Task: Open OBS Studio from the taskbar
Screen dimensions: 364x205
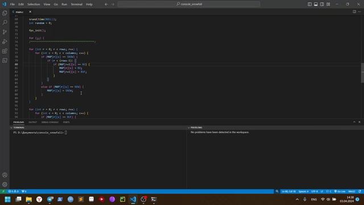Action: click(x=143, y=199)
